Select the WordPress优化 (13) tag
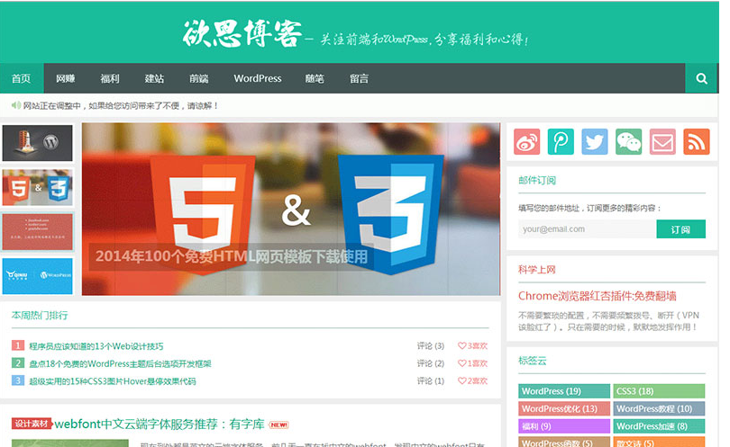730x447 pixels. (x=564, y=409)
